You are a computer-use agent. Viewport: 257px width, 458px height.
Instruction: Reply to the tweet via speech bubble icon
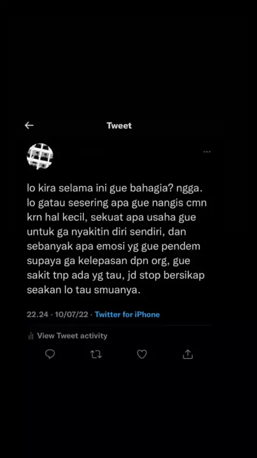tap(50, 354)
